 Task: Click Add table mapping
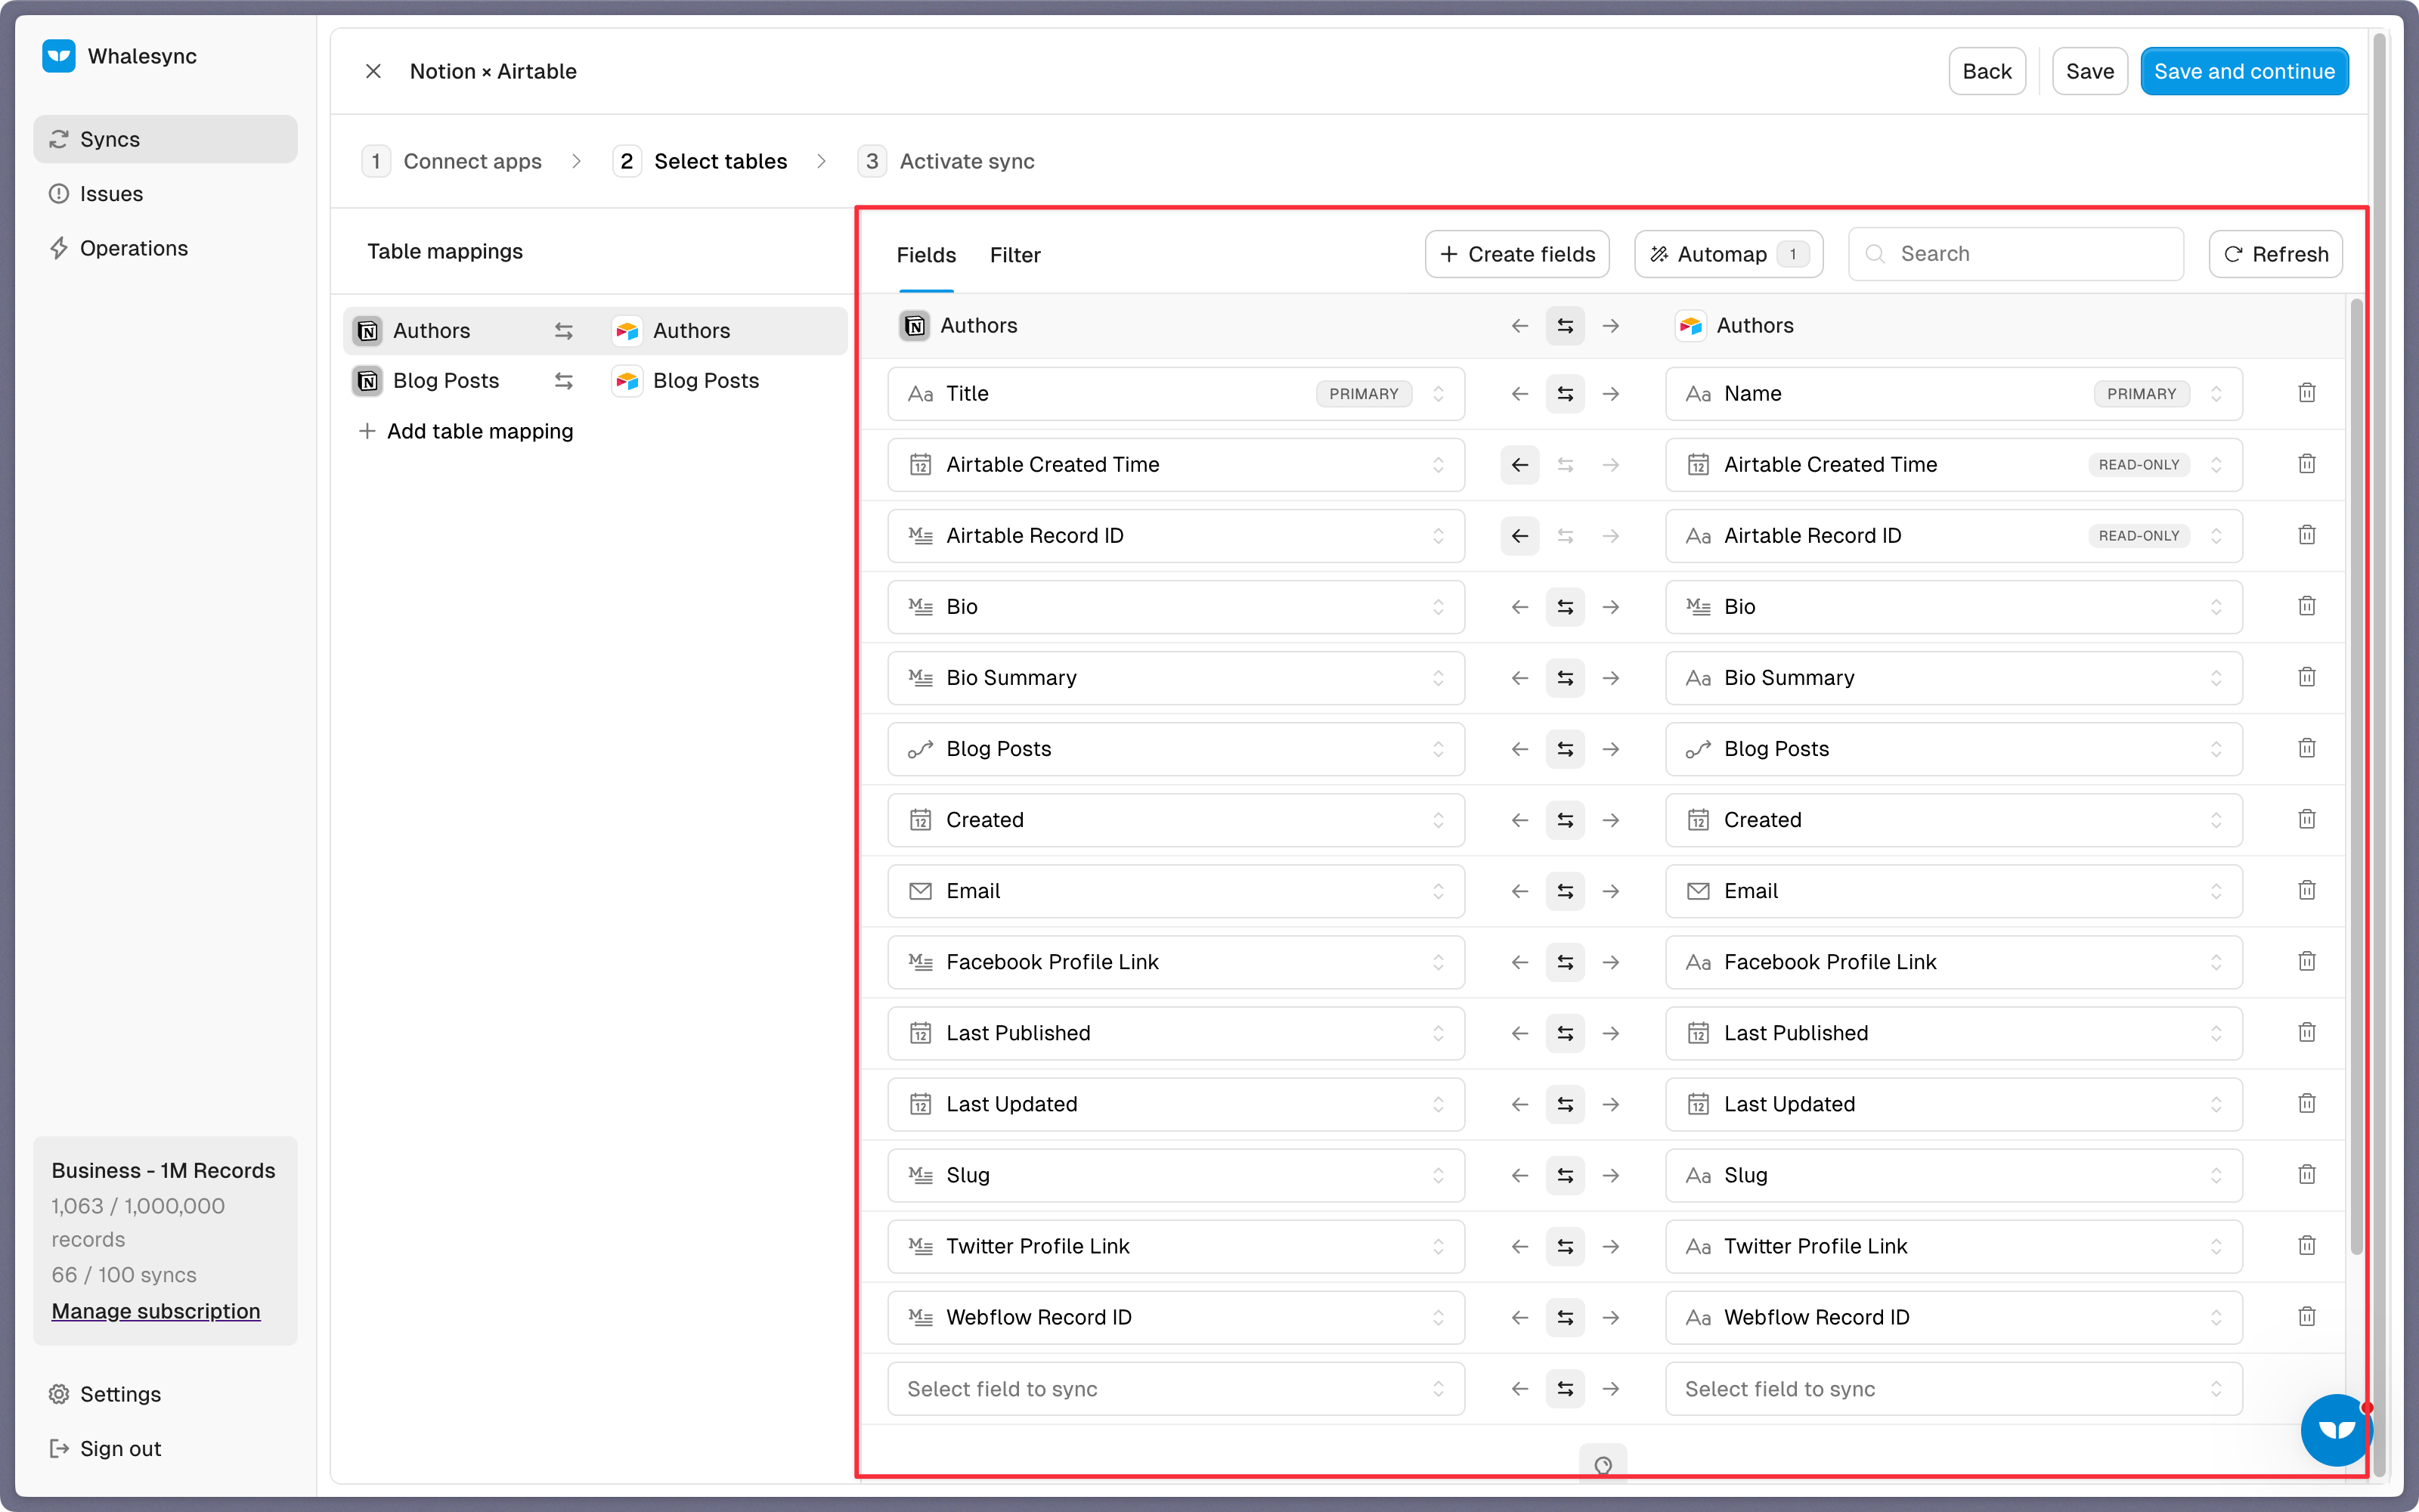[466, 431]
